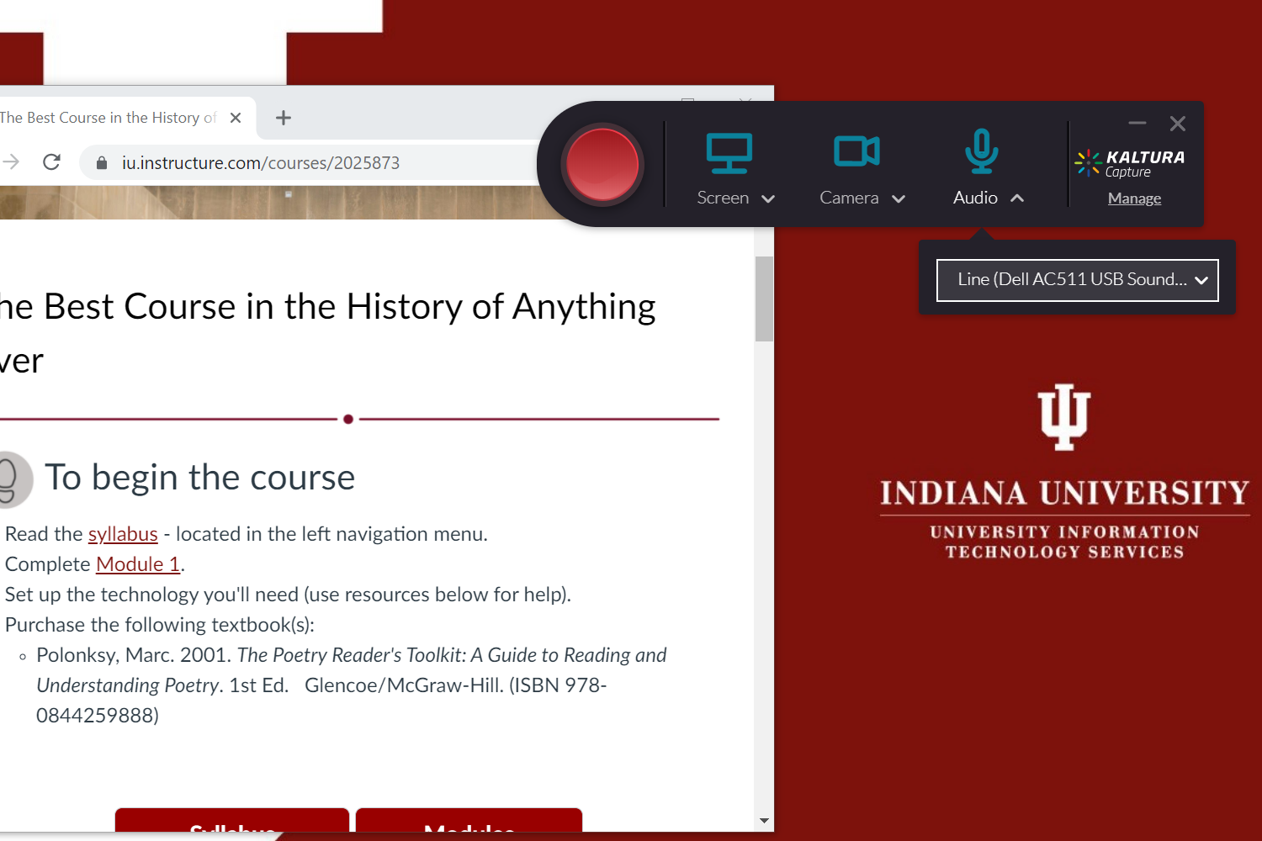
Task: Collapse the Audio options chevron
Action: pos(1017,198)
